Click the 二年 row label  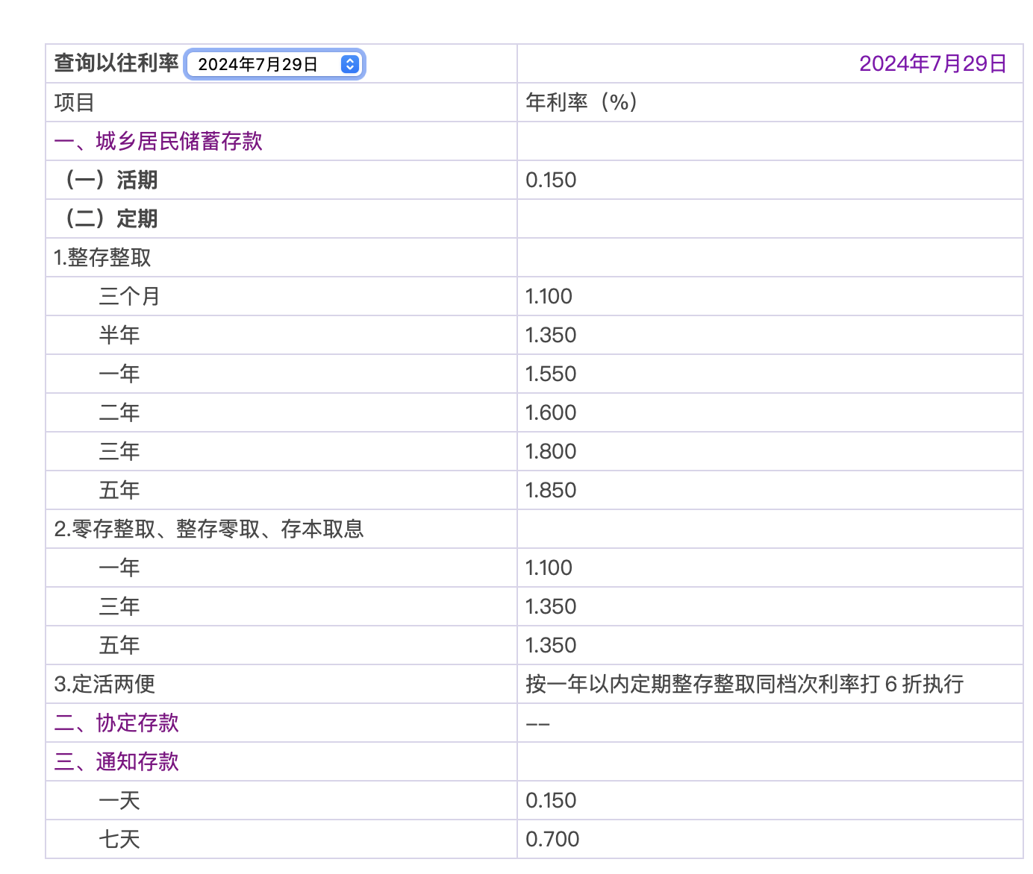(x=119, y=412)
